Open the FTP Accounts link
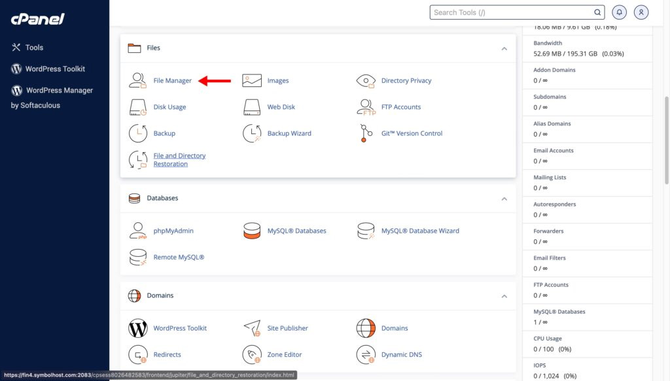Viewport: 670px width, 381px height. [401, 107]
